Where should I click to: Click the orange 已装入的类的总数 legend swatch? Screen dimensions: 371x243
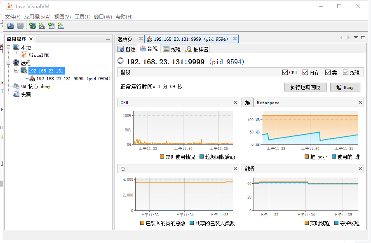pyautogui.click(x=142, y=223)
